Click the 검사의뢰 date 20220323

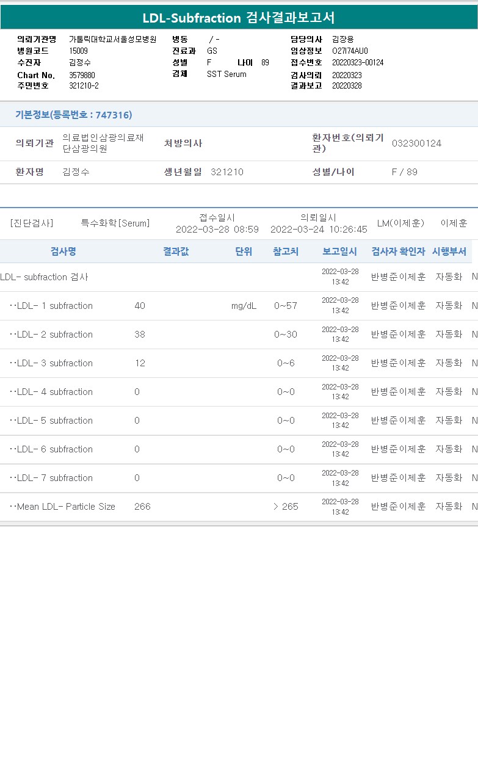(347, 74)
